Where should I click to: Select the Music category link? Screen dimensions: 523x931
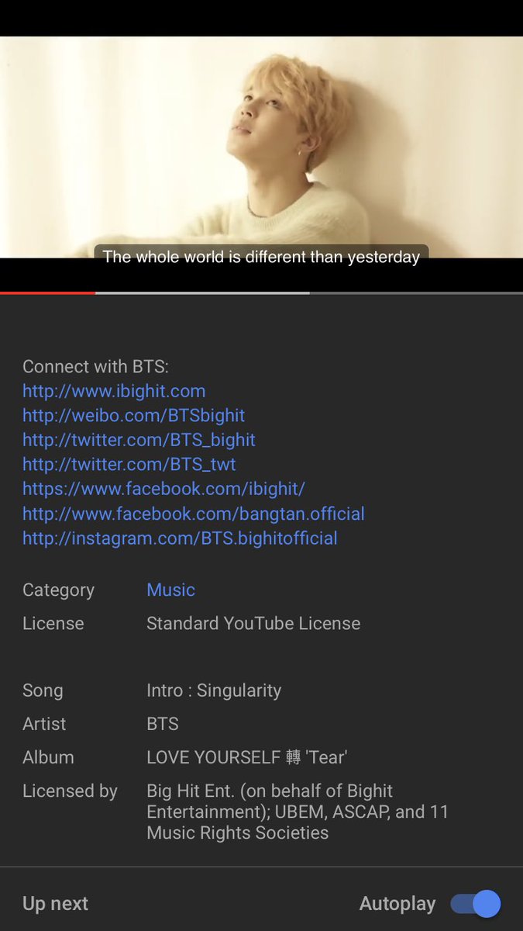[x=170, y=590]
